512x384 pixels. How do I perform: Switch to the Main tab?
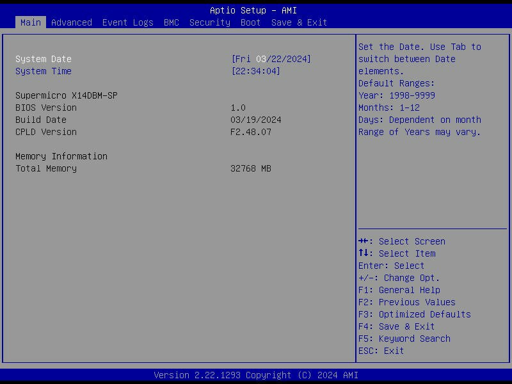[29, 22]
